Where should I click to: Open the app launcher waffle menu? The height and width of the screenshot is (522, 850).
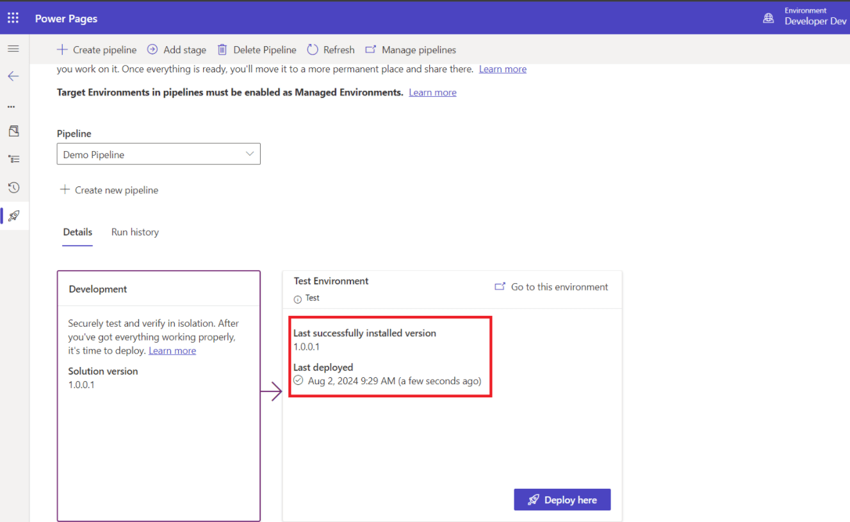point(13,18)
